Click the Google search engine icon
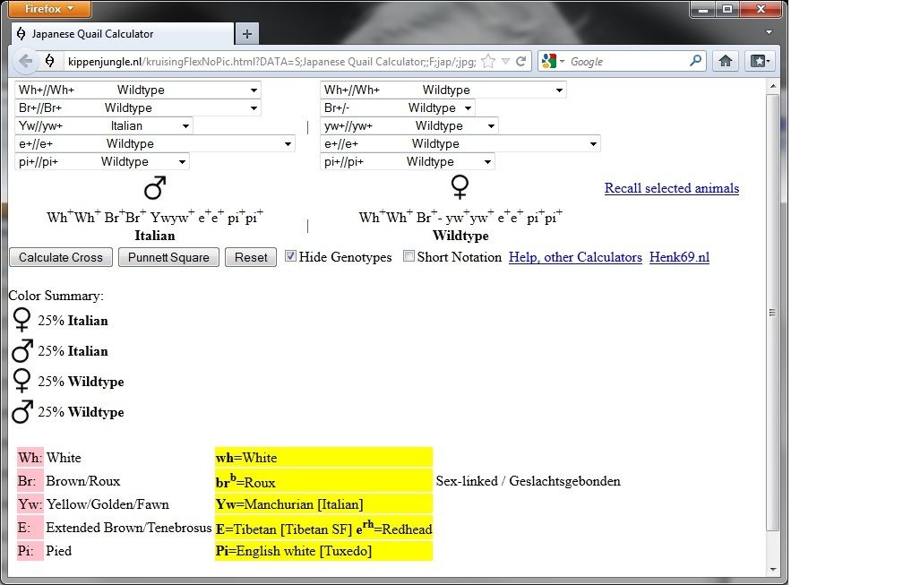 (549, 62)
